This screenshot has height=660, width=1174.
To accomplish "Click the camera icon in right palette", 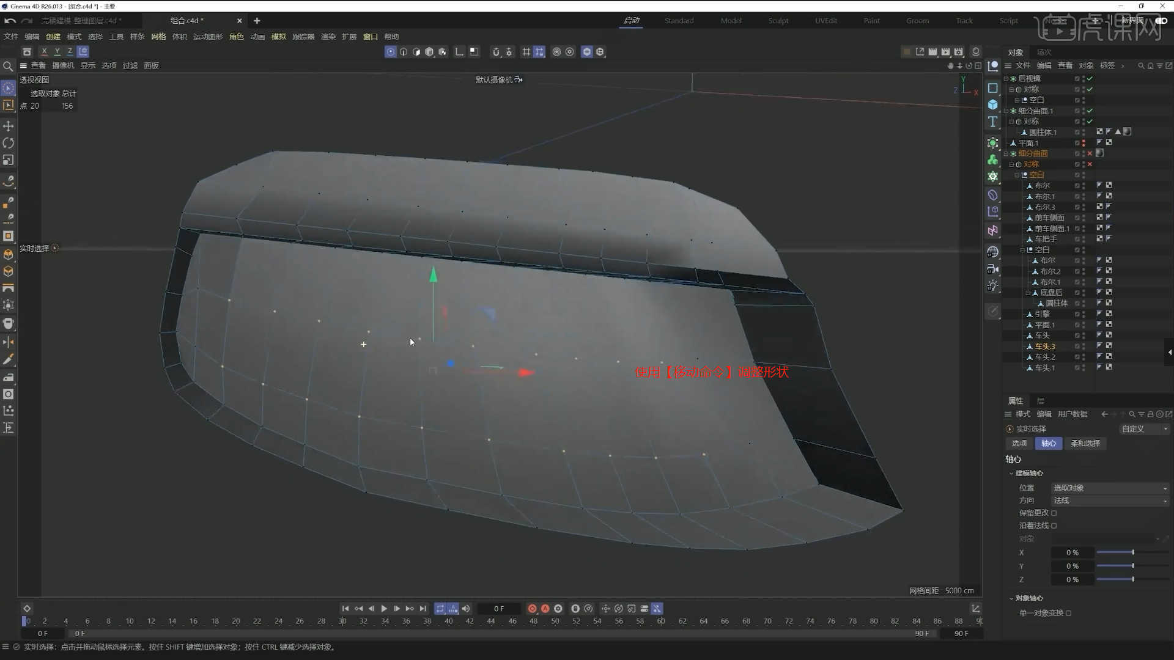I will pos(992,269).
